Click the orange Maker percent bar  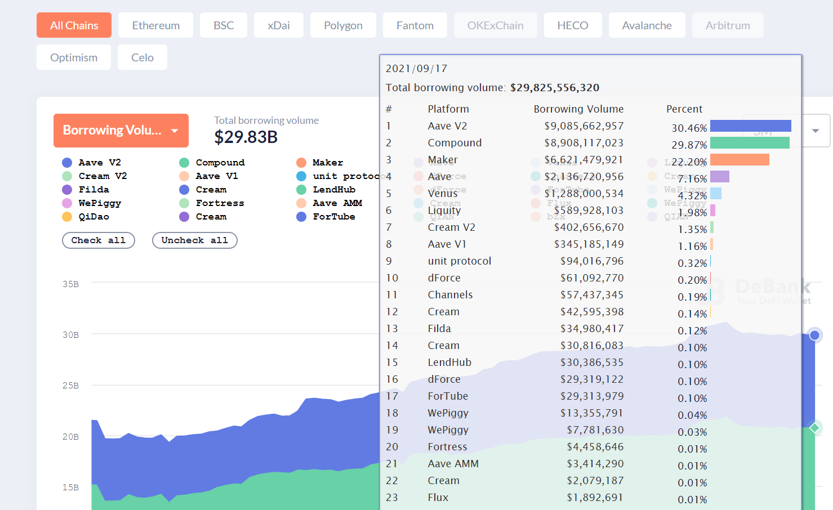(x=740, y=159)
